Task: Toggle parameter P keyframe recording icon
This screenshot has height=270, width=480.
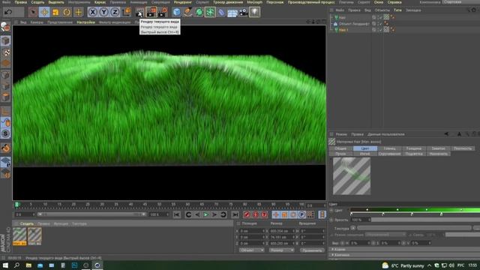Action: click(301, 214)
